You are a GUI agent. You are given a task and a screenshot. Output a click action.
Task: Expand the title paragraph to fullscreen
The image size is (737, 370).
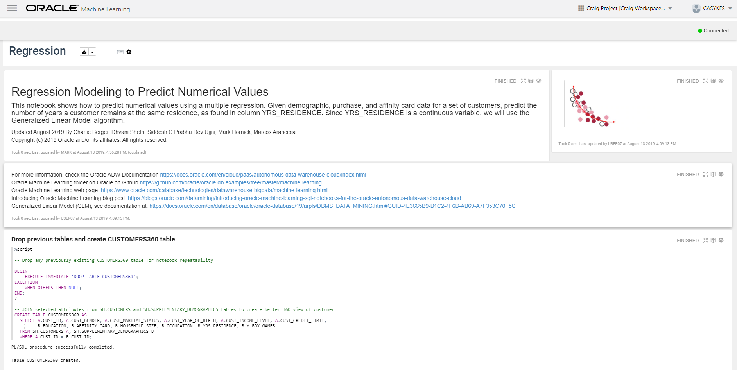coord(523,81)
